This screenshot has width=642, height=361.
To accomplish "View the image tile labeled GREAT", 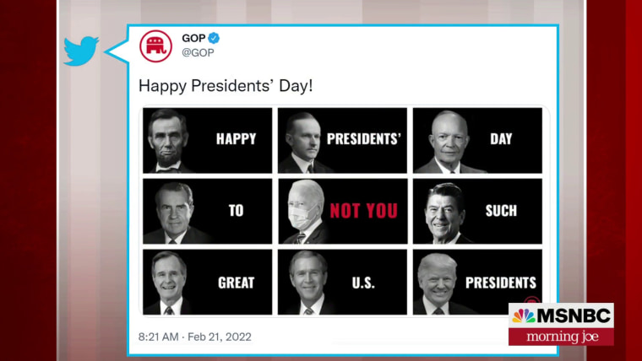I will (207, 282).
